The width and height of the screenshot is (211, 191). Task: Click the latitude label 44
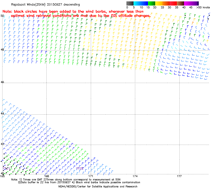(2, 114)
